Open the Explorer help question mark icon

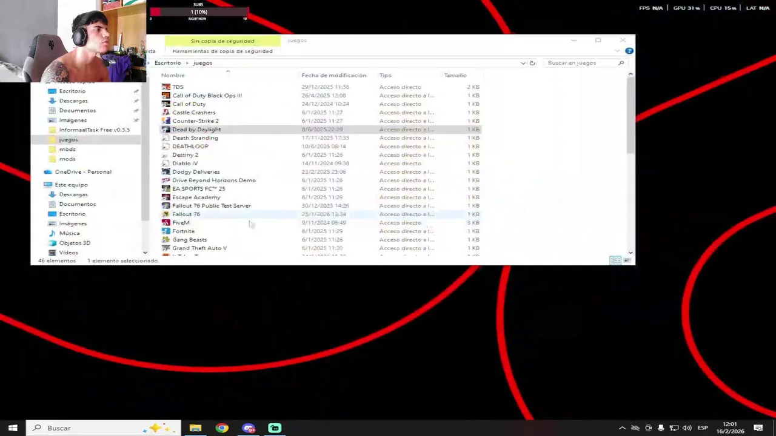point(629,51)
